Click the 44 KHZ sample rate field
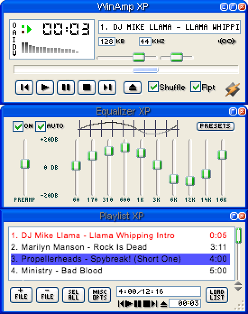248x314 pixels. [145, 42]
